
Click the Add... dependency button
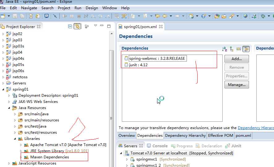[x=237, y=59]
